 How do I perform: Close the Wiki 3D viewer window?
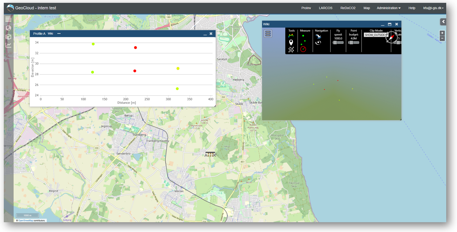pyautogui.click(x=396, y=24)
